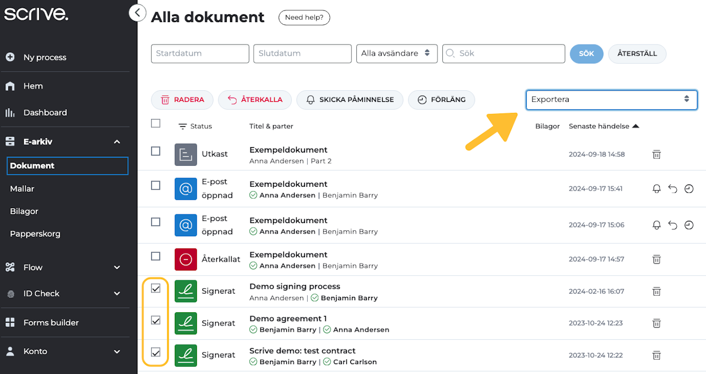
Task: Click the Startdatum date field
Action: pyautogui.click(x=200, y=53)
